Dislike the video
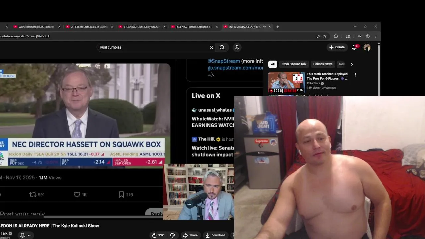This screenshot has width=425, height=239. (x=173, y=235)
